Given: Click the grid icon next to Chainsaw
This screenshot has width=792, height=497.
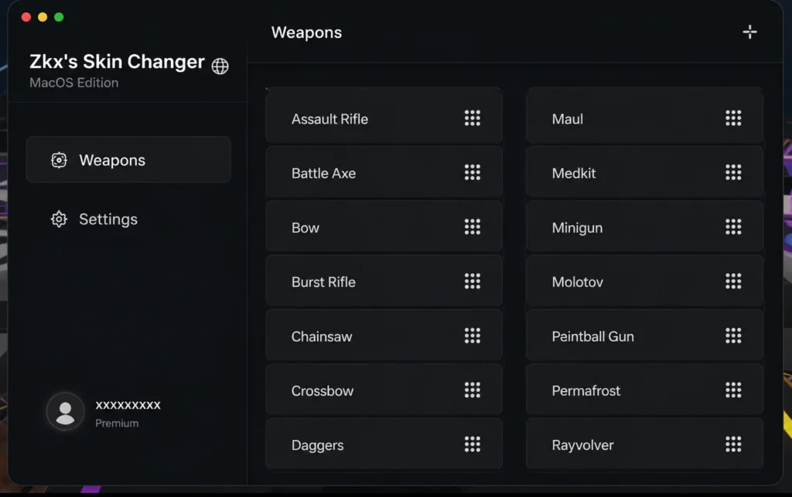Looking at the screenshot, I should [x=473, y=335].
